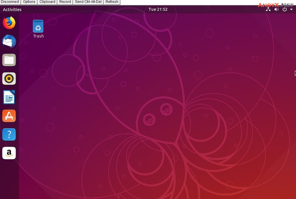The width and height of the screenshot is (296, 199).
Task: Click the Clipboard button
Action: [47, 2]
